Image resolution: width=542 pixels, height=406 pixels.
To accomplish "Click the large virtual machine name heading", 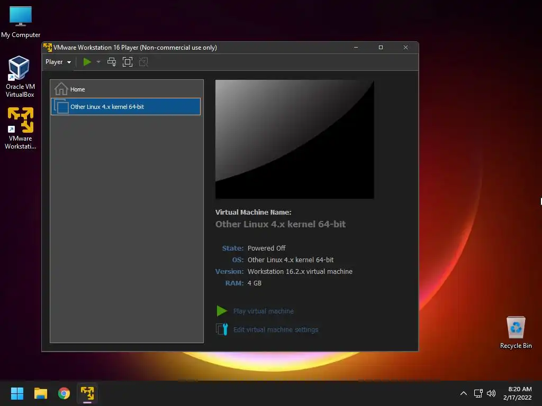I will click(281, 224).
